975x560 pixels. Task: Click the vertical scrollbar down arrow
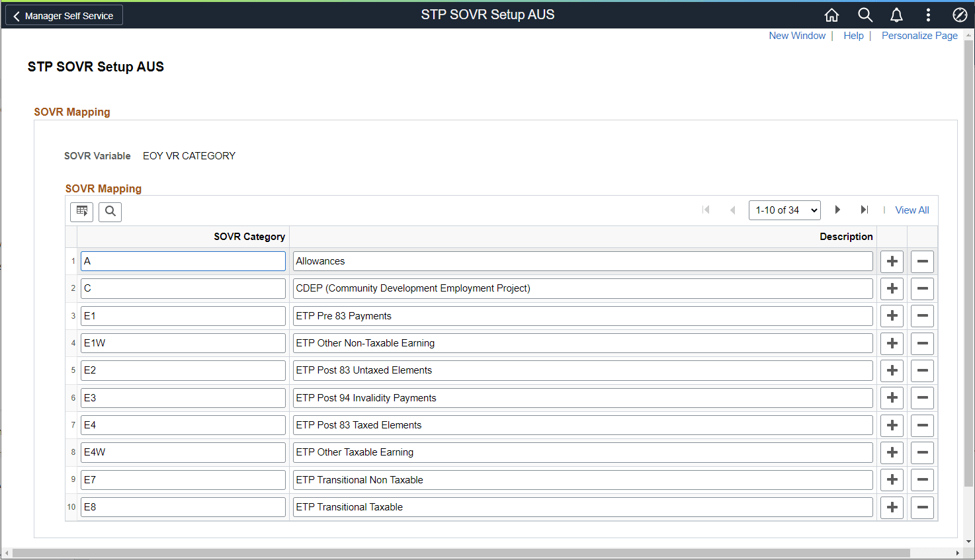point(969,541)
